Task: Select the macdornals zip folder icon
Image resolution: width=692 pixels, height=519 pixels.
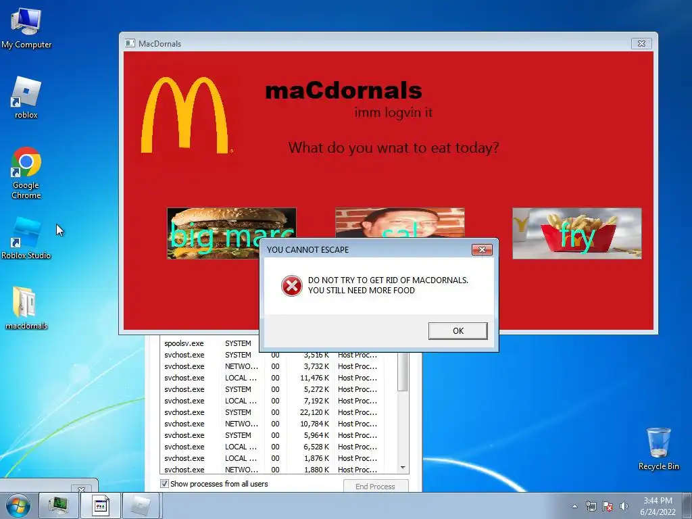Action: [26, 308]
